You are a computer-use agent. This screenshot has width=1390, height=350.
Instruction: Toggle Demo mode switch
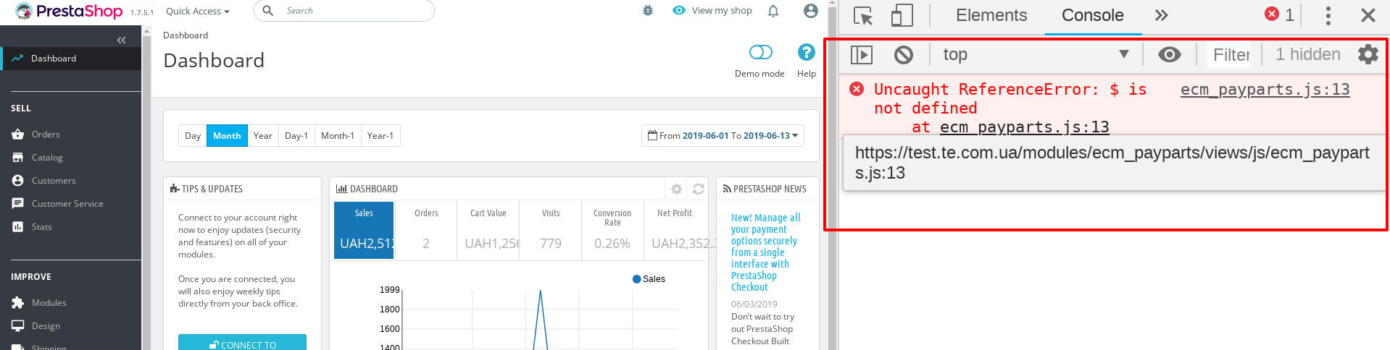(760, 52)
